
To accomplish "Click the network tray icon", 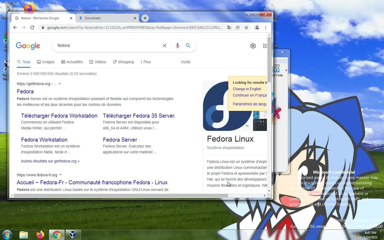I will pyautogui.click(x=357, y=235).
